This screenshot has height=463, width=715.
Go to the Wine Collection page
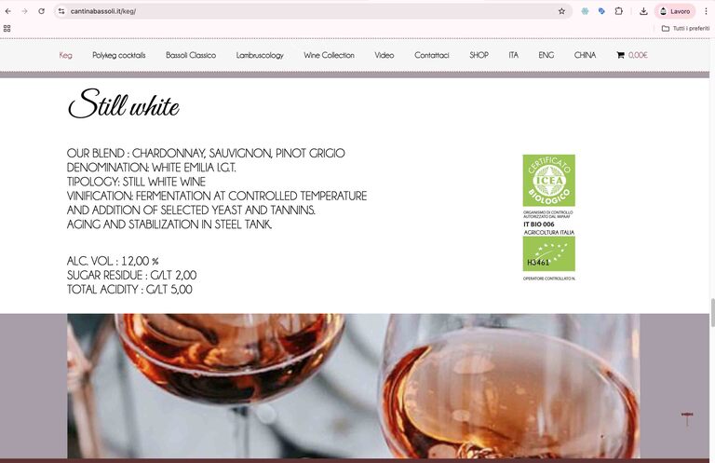coord(330,55)
